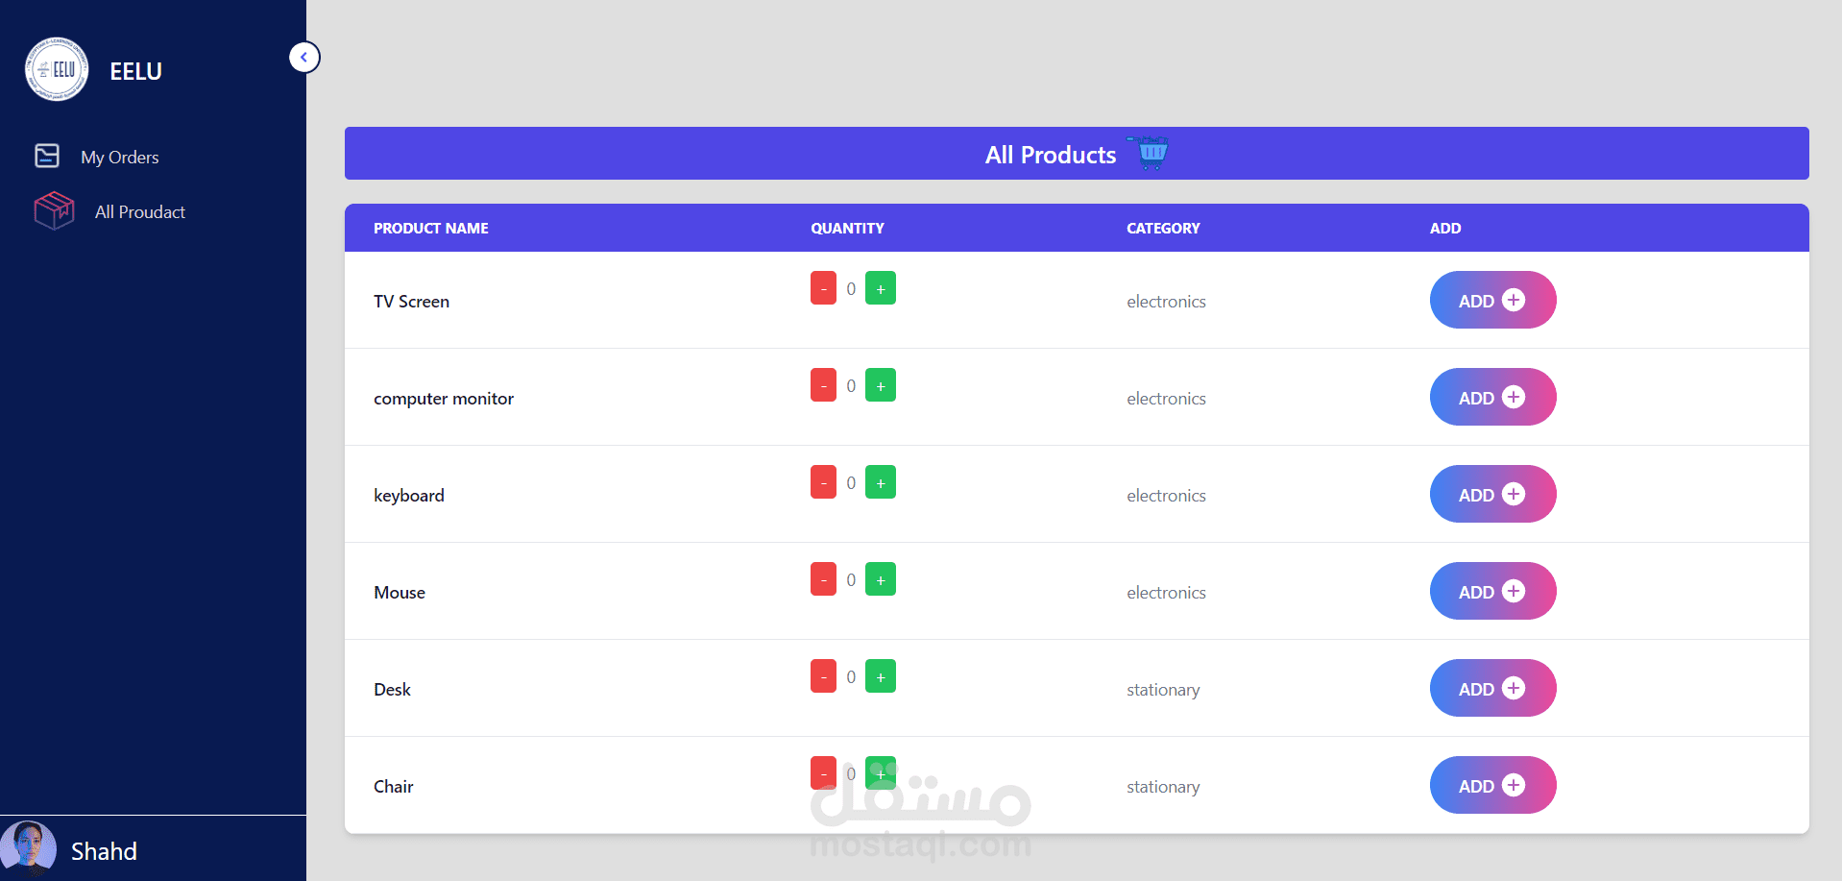Increase computer monitor quantity
Viewport: 1842px width, 881px height.
point(880,385)
